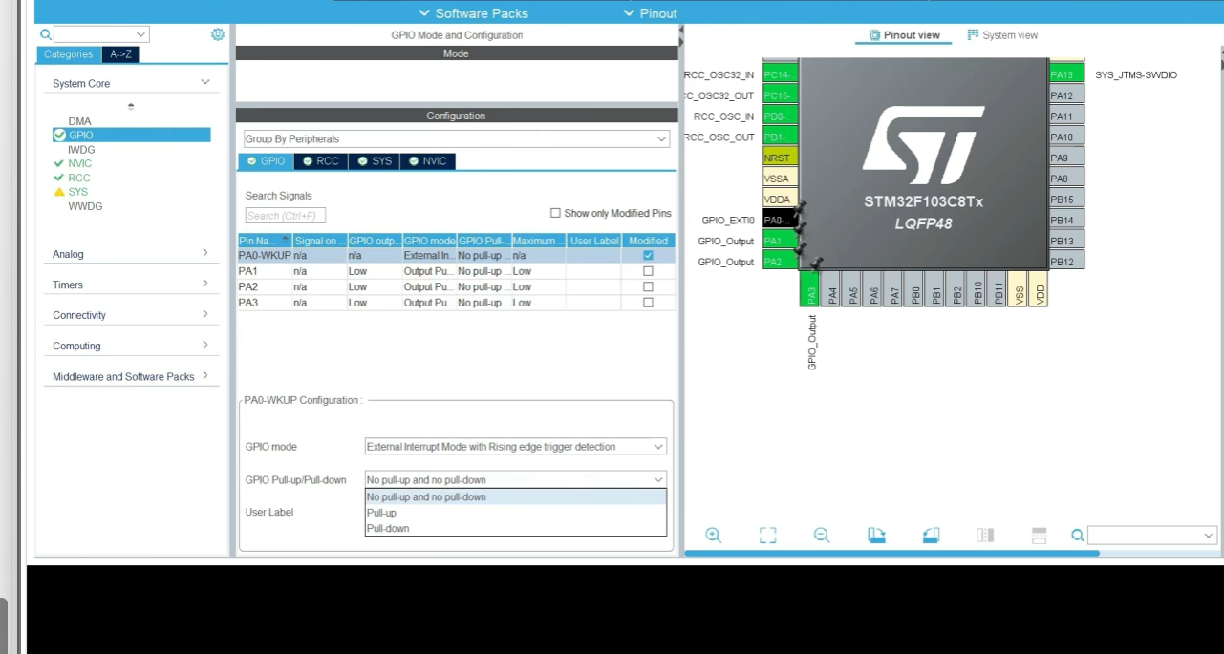The height and width of the screenshot is (654, 1224).
Task: Open the categories settings gear
Action: coord(218,34)
